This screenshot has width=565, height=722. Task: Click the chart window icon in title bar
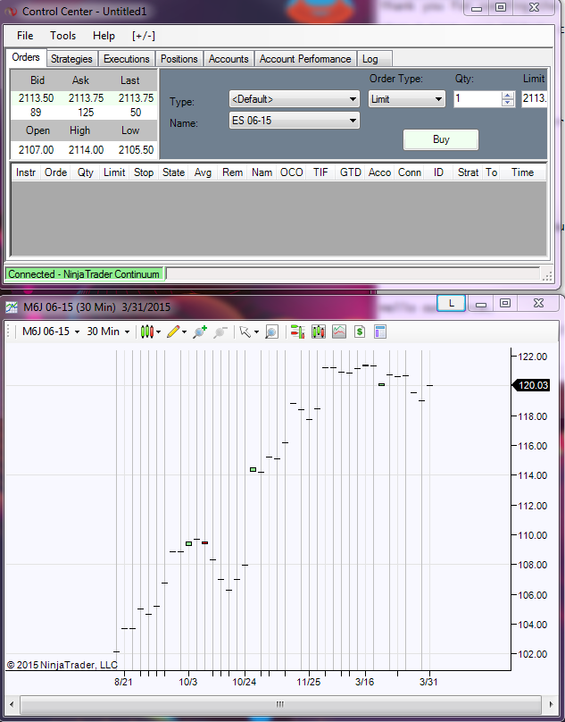[x=12, y=306]
